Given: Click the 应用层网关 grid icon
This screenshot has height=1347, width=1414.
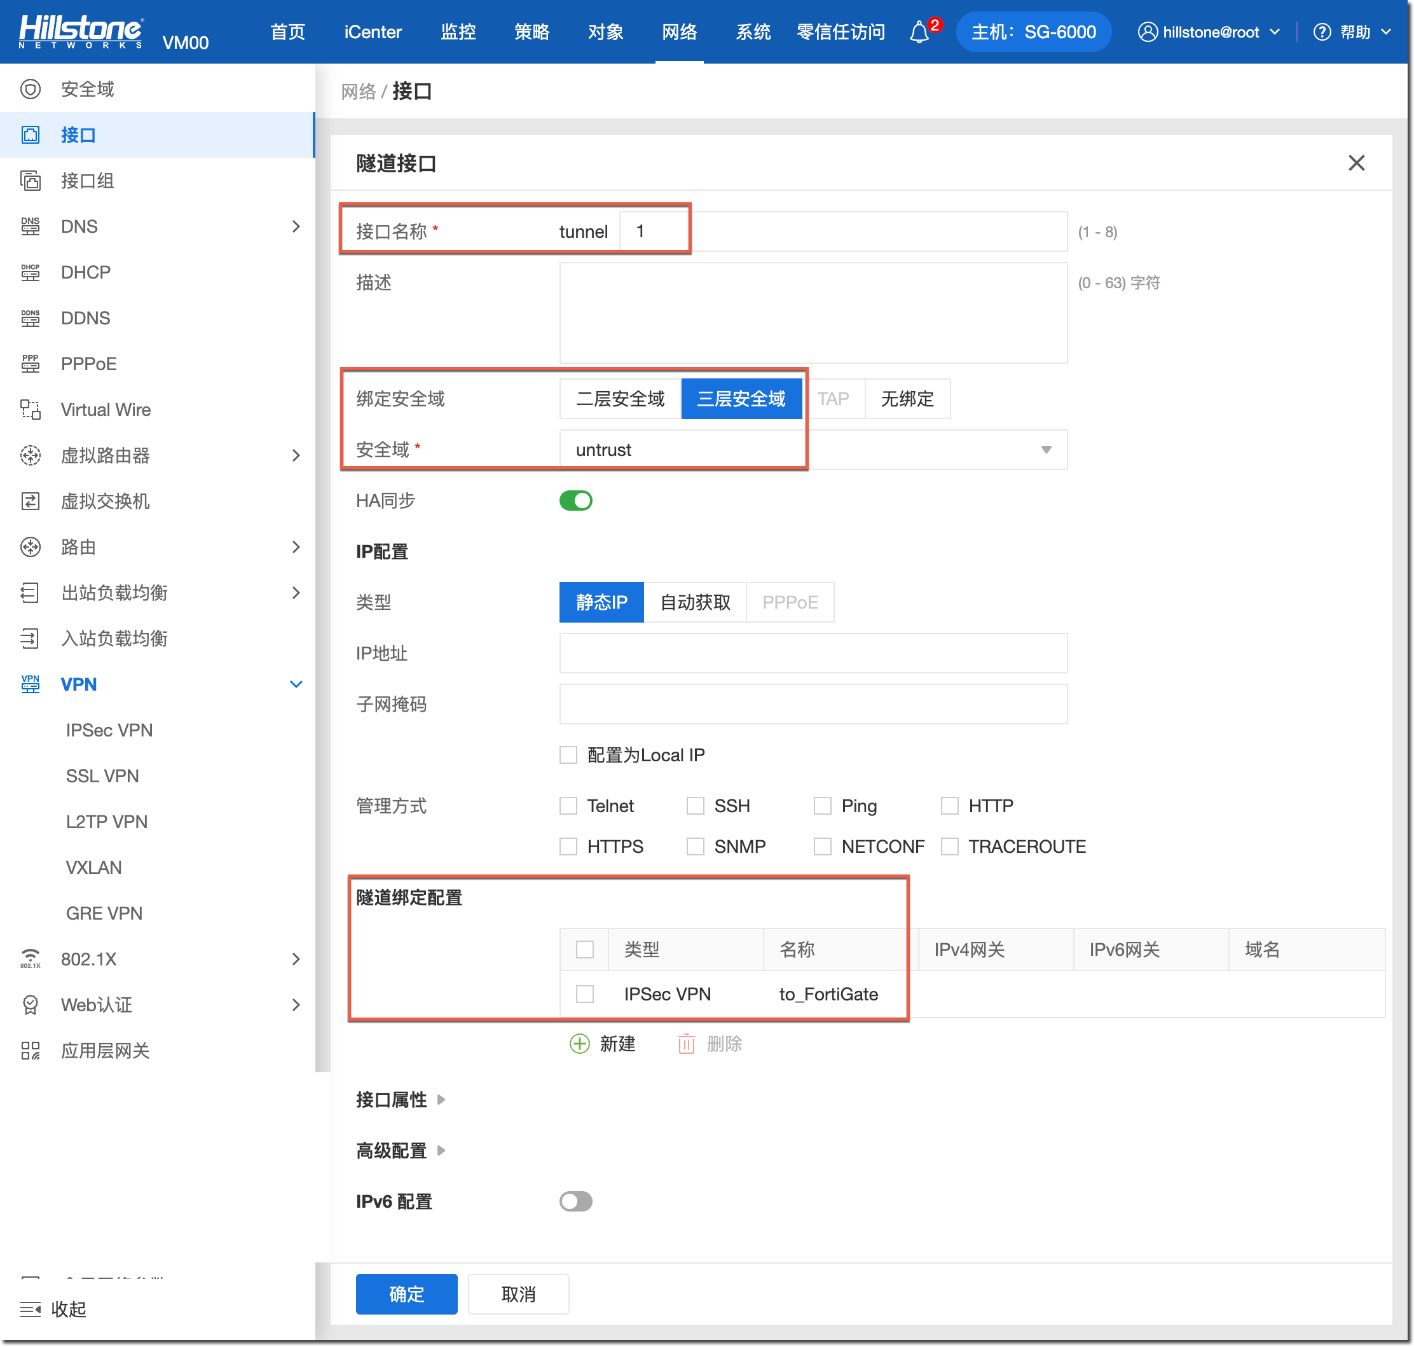Looking at the screenshot, I should click(30, 1051).
